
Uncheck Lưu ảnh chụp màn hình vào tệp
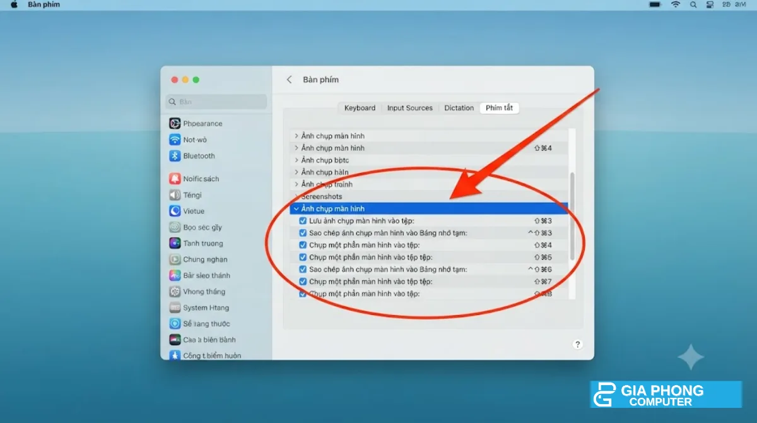pos(303,221)
